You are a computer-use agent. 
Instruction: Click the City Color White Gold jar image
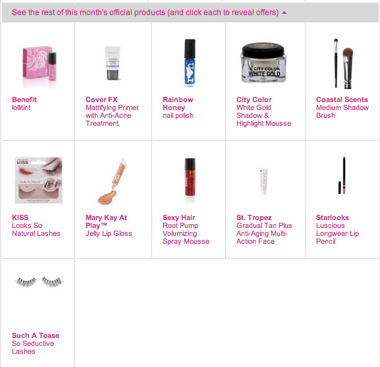[263, 63]
